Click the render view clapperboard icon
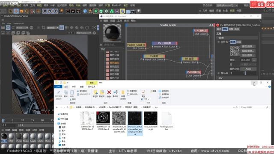Image resolution: width=274 pixels, height=154 pixels. pyautogui.click(x=68, y=11)
